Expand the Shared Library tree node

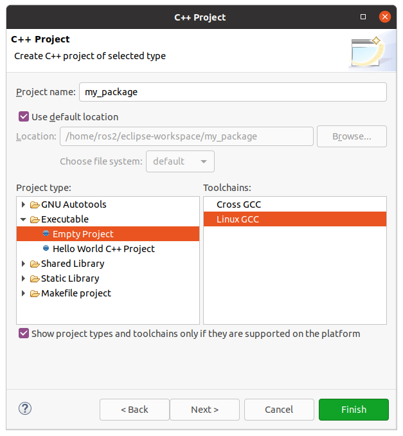(24, 264)
